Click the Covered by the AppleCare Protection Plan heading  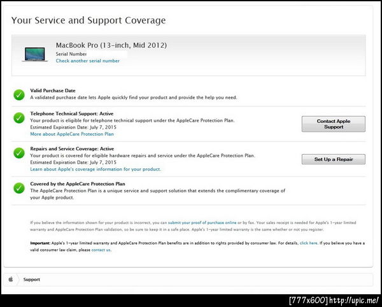[78, 183]
